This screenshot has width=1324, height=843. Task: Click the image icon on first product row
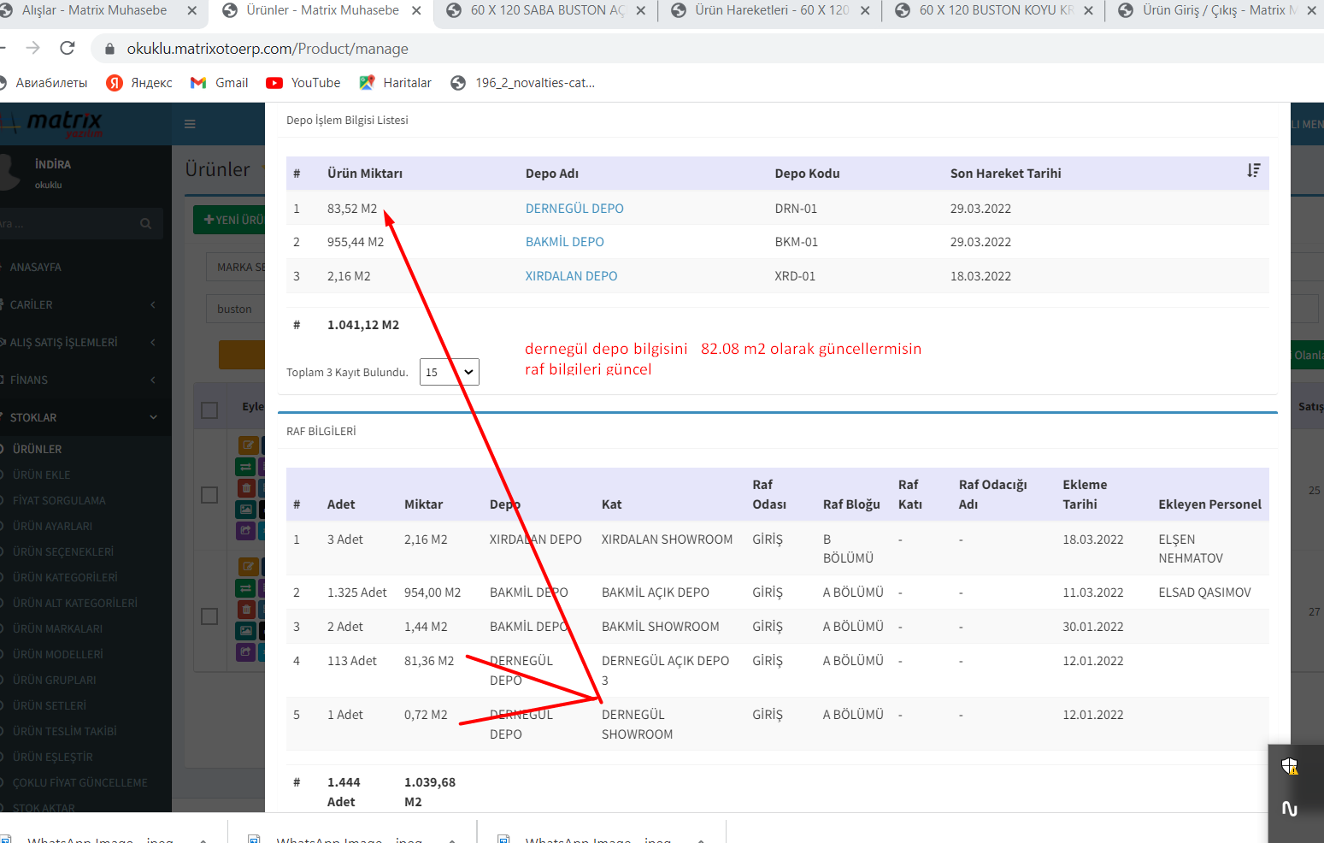pos(246,510)
